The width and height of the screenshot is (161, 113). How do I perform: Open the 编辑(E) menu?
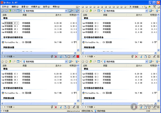click(x=15, y=7)
